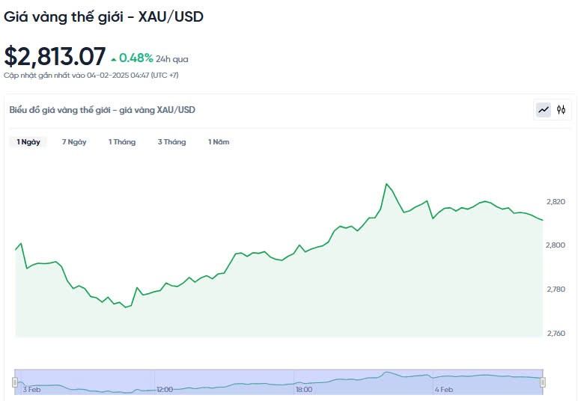Click the $2,813.07 gold price value
Image resolution: width=578 pixels, height=401 pixels.
[55, 57]
